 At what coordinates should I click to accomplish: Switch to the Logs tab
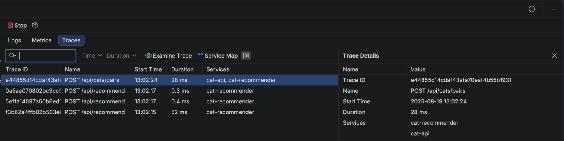[14, 40]
